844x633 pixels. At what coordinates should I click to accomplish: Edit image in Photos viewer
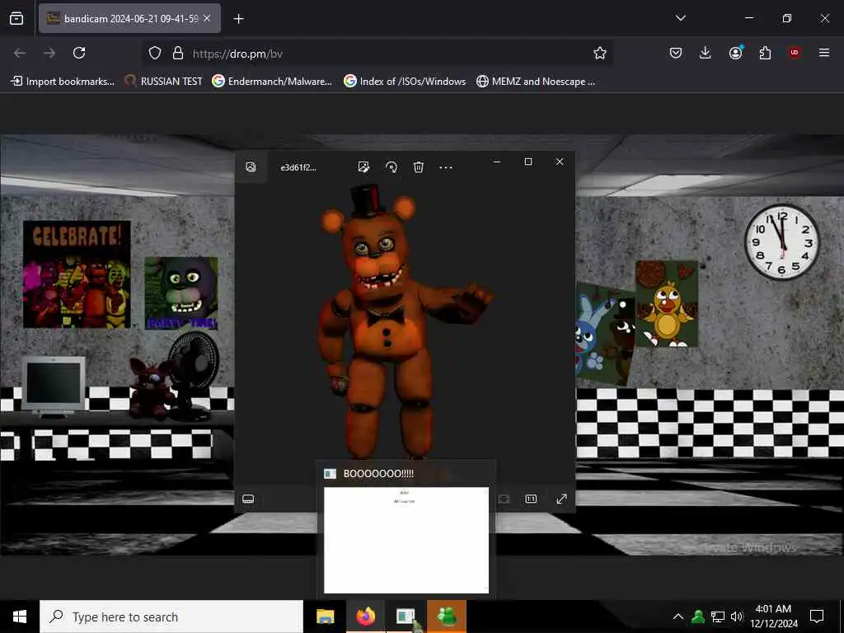(x=363, y=167)
